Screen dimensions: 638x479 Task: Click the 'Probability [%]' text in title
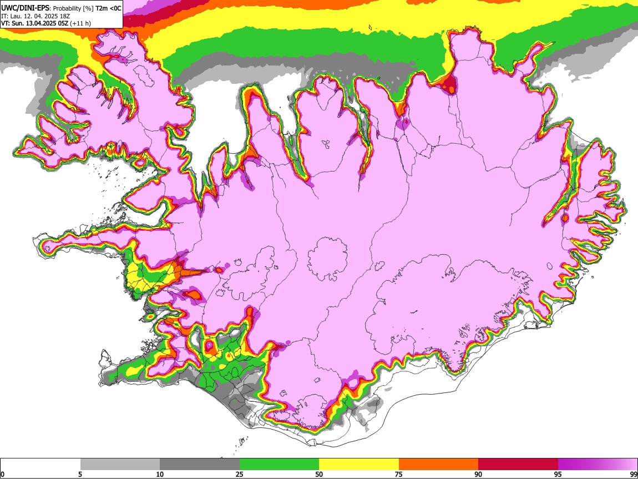(x=74, y=8)
